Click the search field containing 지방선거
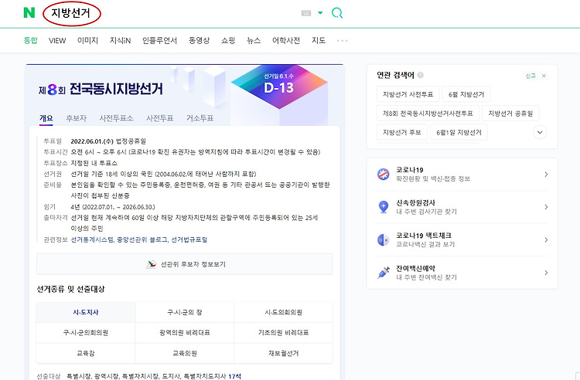 (70, 13)
